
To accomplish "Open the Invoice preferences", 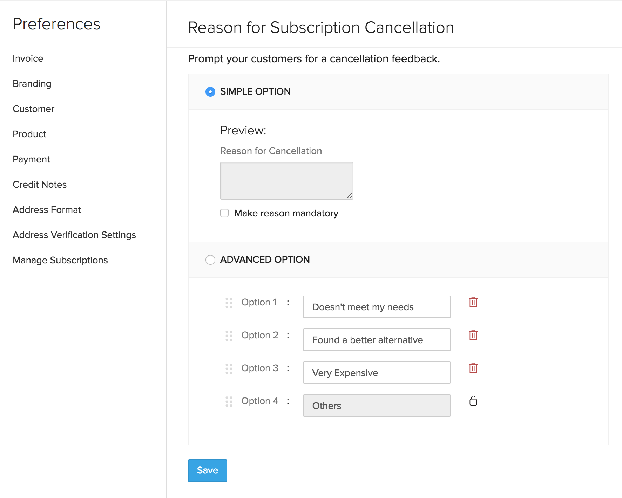I will pos(28,58).
